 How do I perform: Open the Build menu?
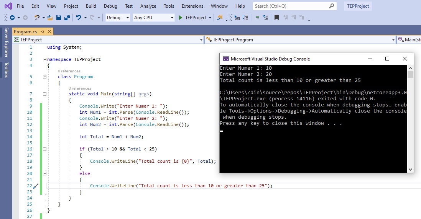(x=91, y=6)
